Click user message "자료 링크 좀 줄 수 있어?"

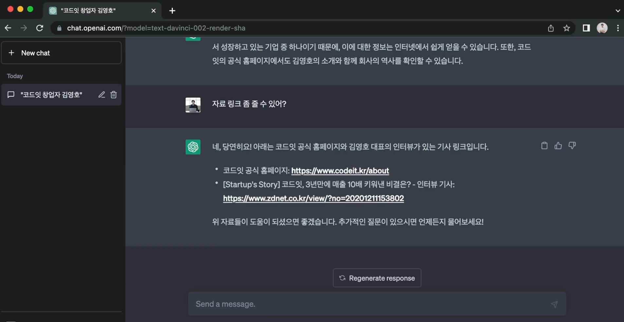249,104
